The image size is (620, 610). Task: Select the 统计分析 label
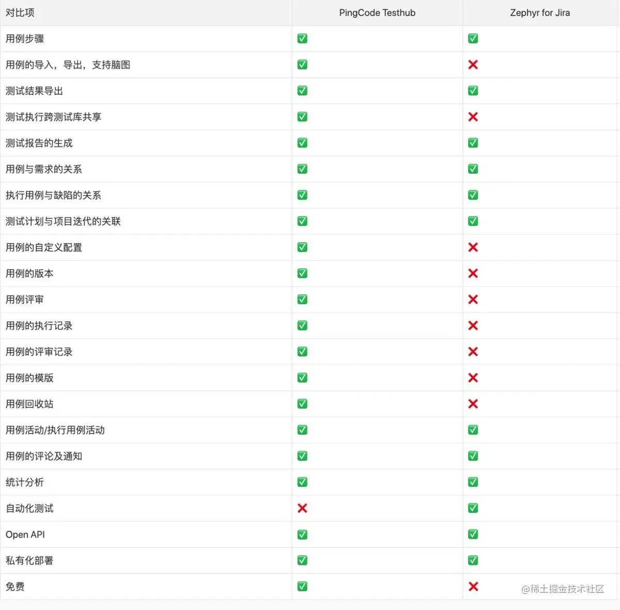(25, 482)
